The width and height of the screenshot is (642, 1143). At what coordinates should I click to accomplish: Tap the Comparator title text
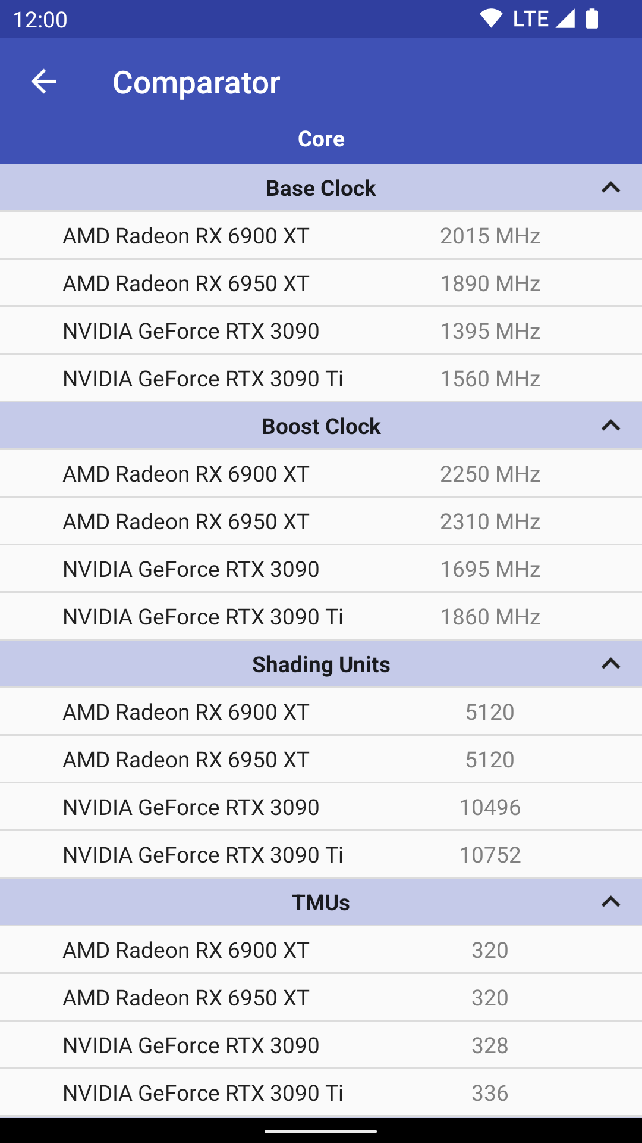pos(196,82)
